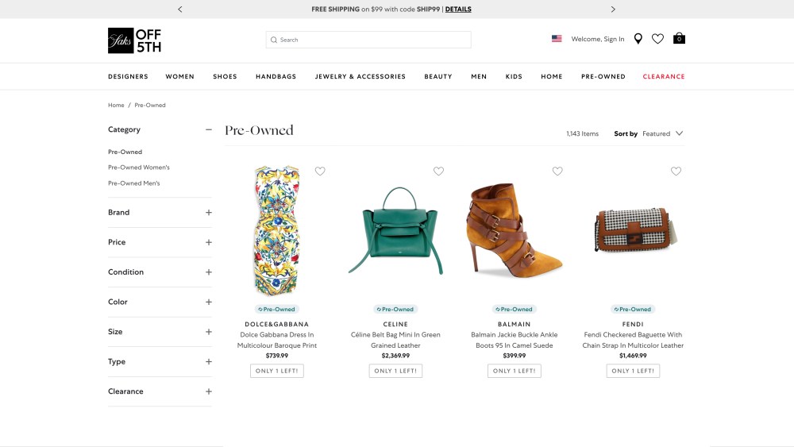Open the Designers menu

tap(128, 76)
